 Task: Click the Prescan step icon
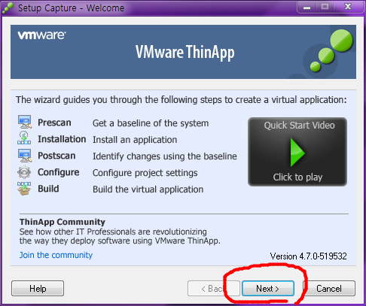coord(25,122)
